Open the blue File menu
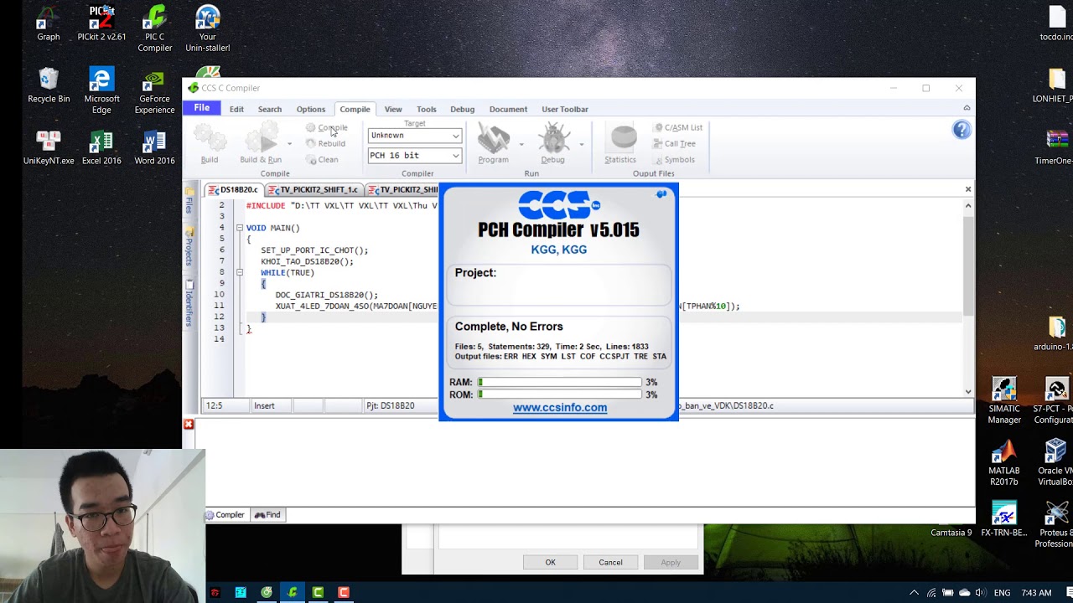The image size is (1073, 603). coord(202,108)
